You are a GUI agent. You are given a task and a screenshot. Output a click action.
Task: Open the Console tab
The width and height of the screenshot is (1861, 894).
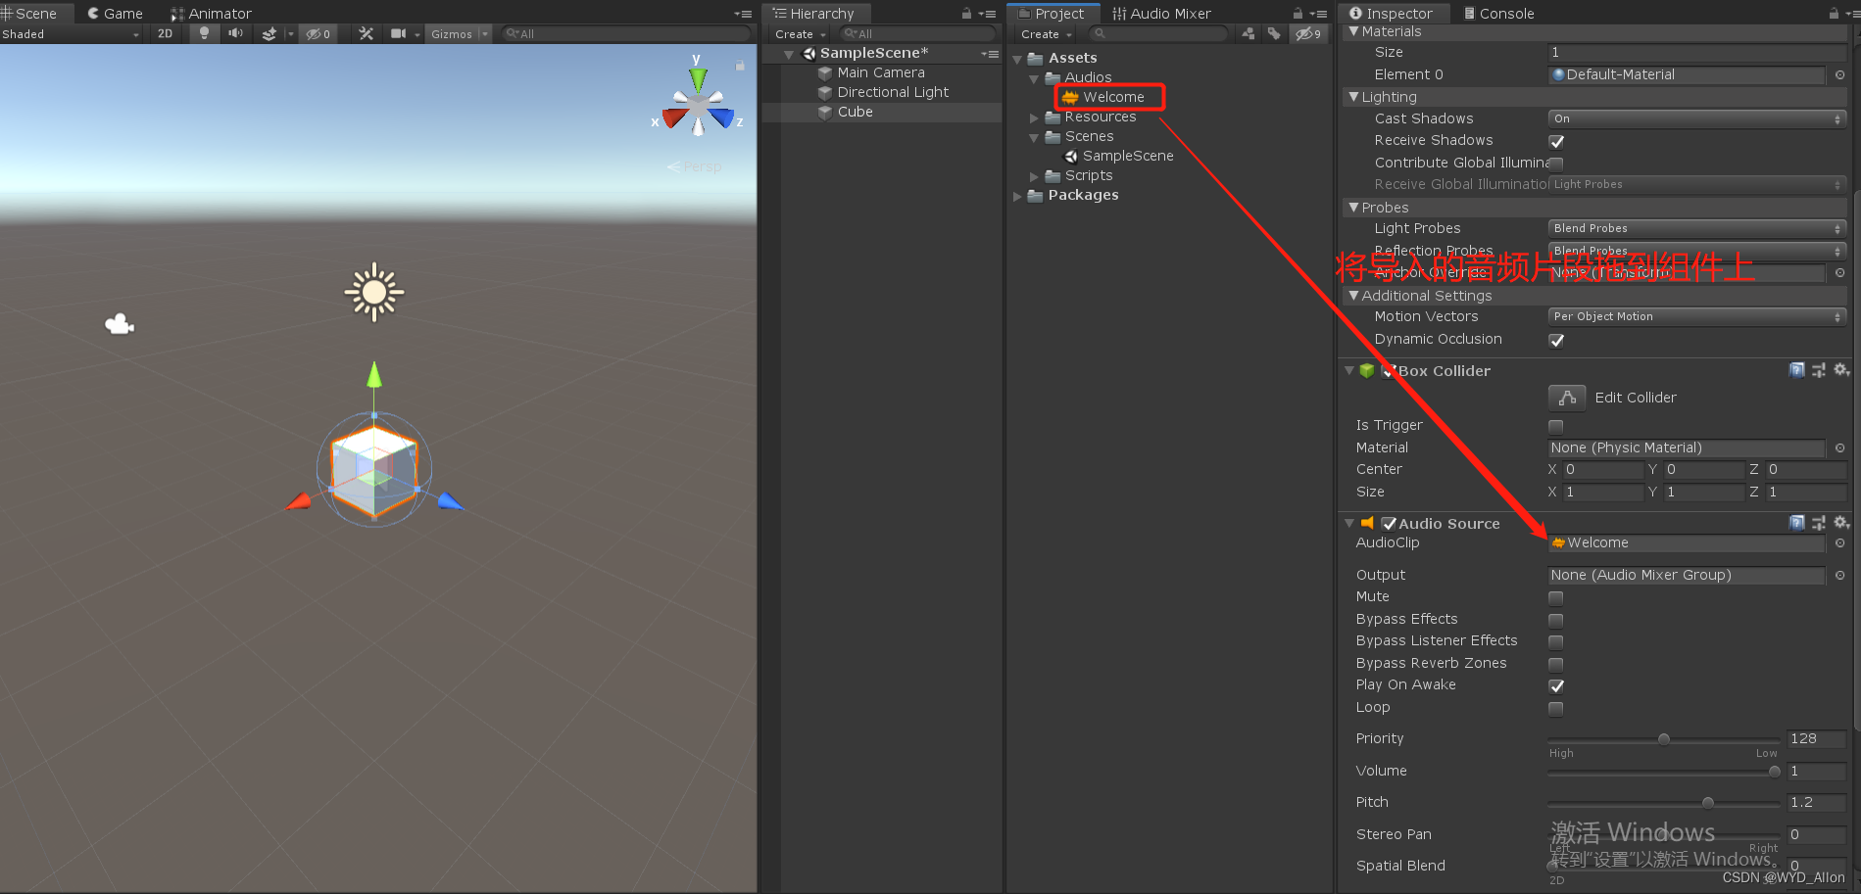pyautogui.click(x=1497, y=13)
